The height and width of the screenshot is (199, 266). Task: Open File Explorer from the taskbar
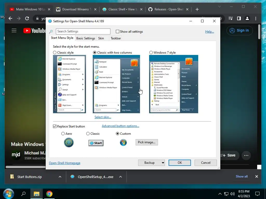[x=36, y=194]
